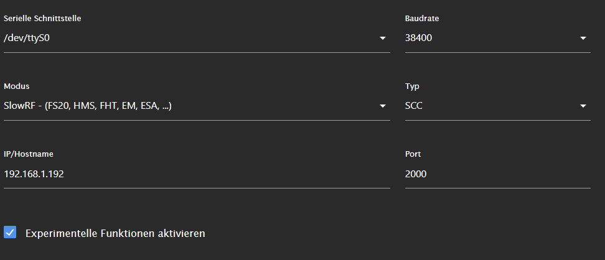Click the Typ dropdown arrow
Screen dimensions: 605x260
(x=583, y=106)
